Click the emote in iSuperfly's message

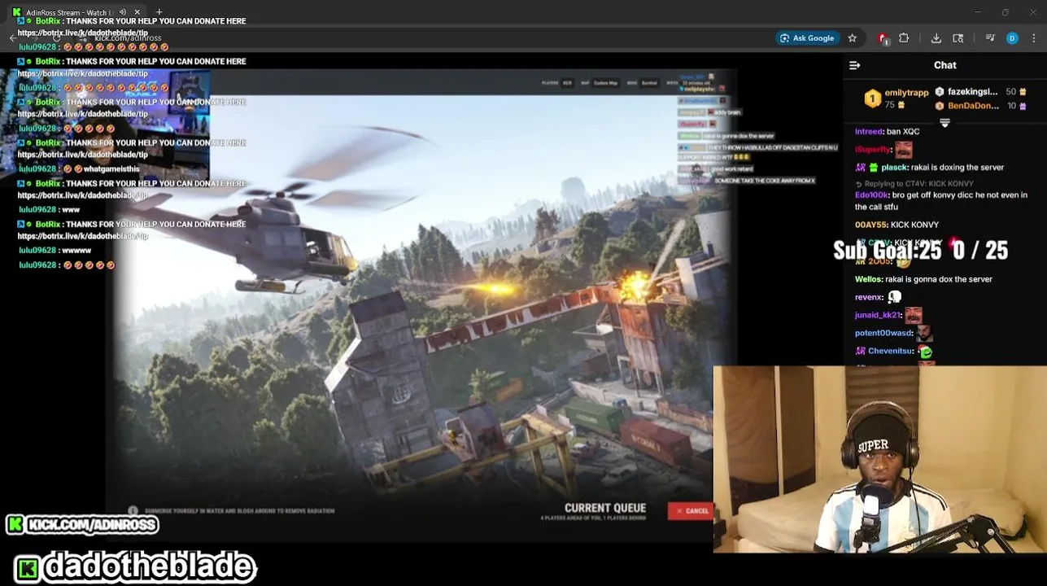point(904,150)
